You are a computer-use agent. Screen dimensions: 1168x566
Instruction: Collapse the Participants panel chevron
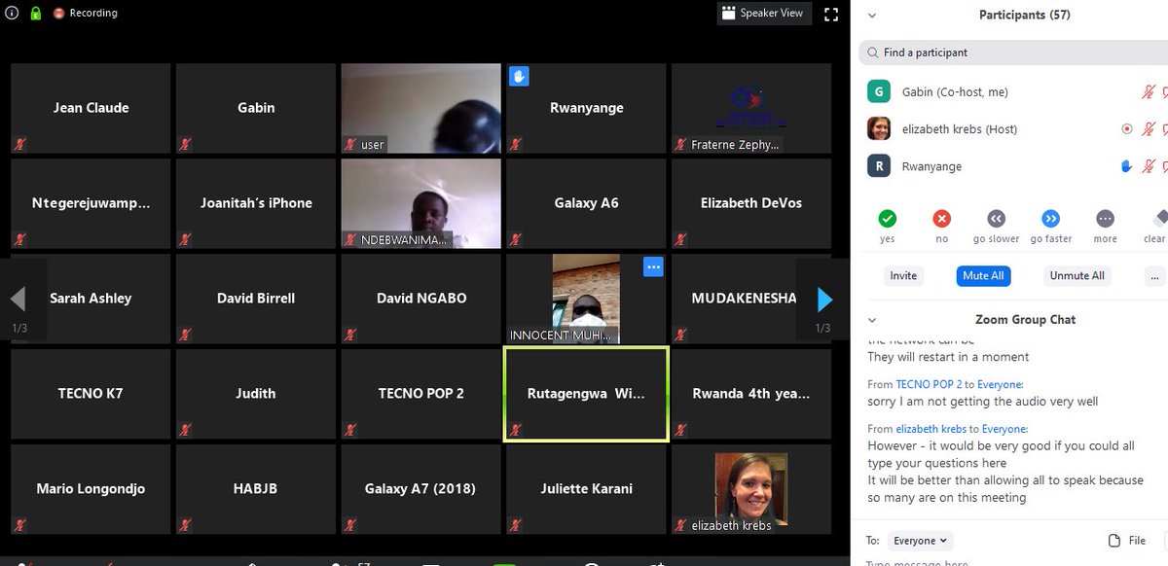coord(872,16)
